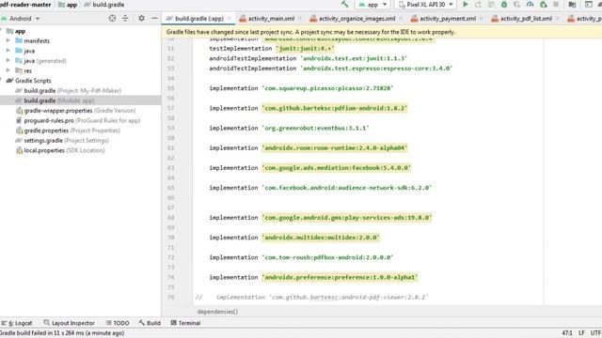The height and width of the screenshot is (338, 602).
Task: Switch to the activity_organize_images.xml tab
Action: tap(357, 19)
